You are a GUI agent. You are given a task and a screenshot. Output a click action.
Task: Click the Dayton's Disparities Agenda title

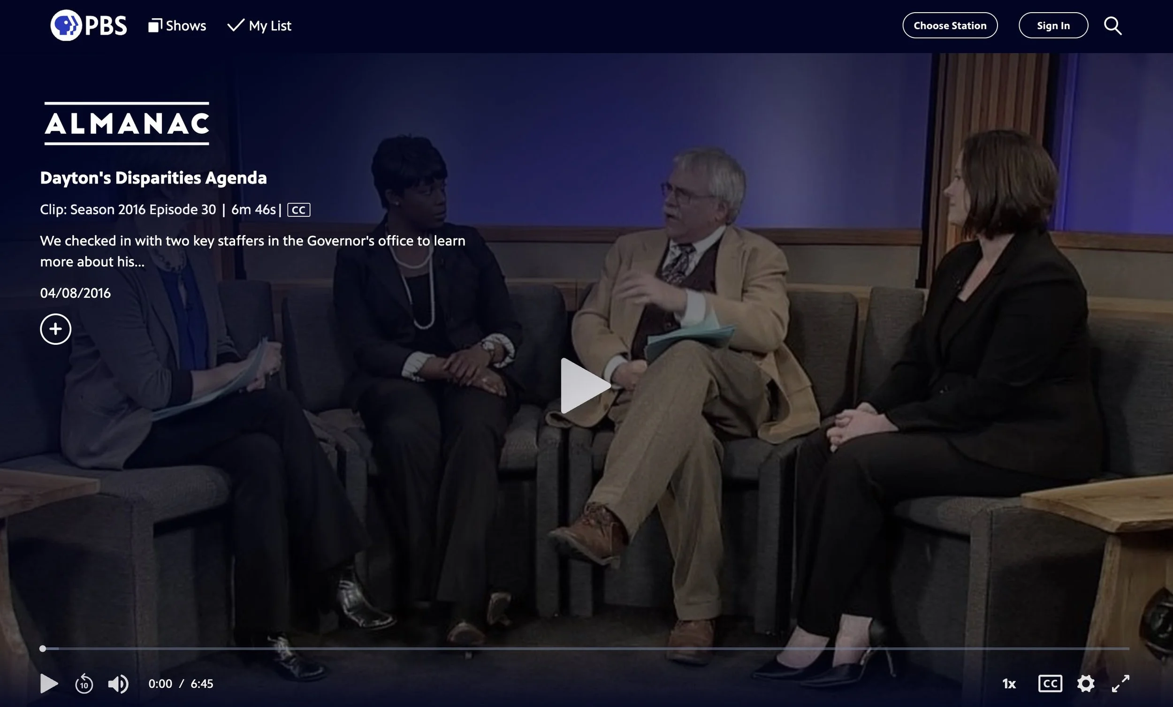coord(153,178)
